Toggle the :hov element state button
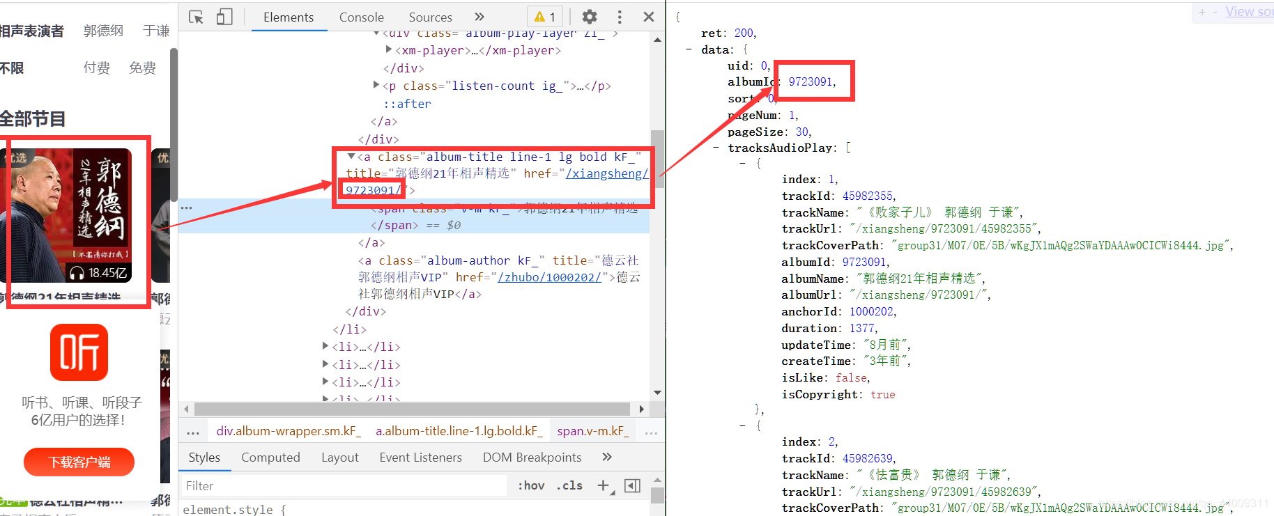Image resolution: width=1274 pixels, height=516 pixels. pyautogui.click(x=531, y=485)
